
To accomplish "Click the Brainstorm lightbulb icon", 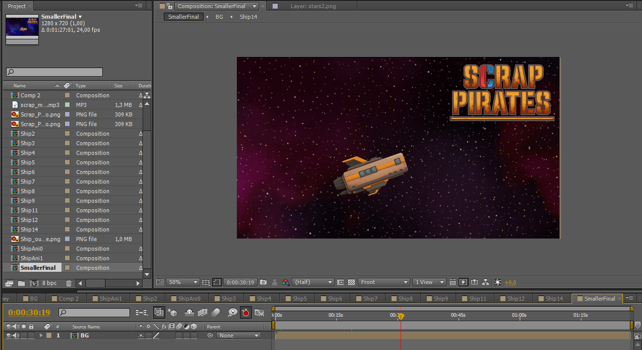I will (232, 313).
